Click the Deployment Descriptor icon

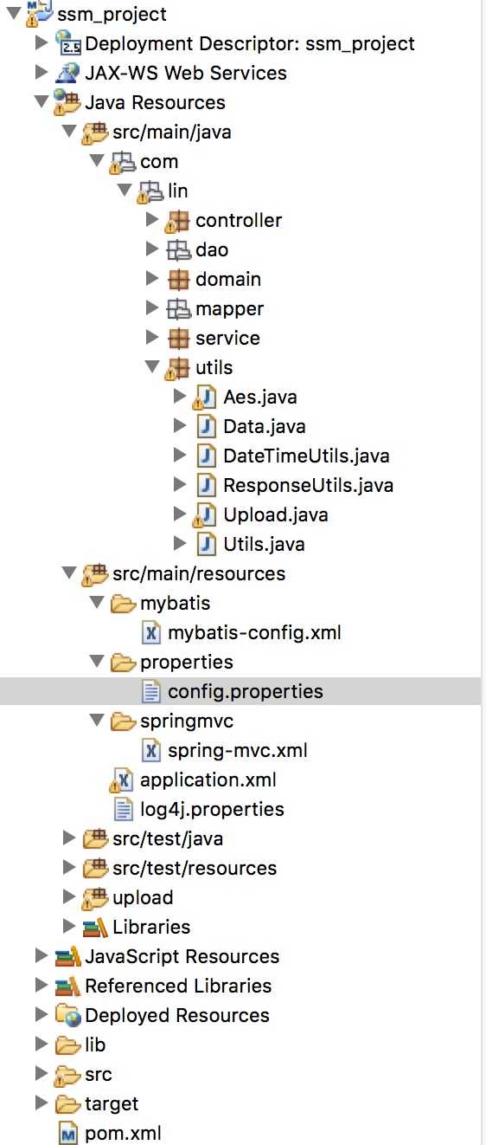pos(67,42)
